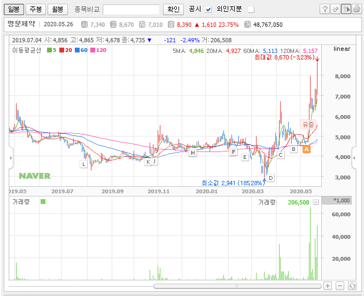Click the 최대값 8,670 label
The height and width of the screenshot is (296, 364).
coord(284,57)
